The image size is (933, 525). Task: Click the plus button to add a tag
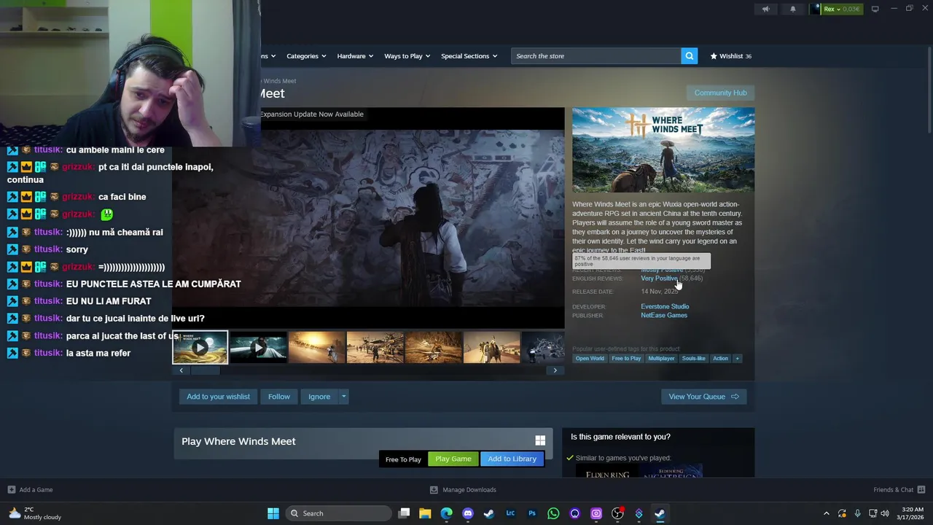point(737,358)
